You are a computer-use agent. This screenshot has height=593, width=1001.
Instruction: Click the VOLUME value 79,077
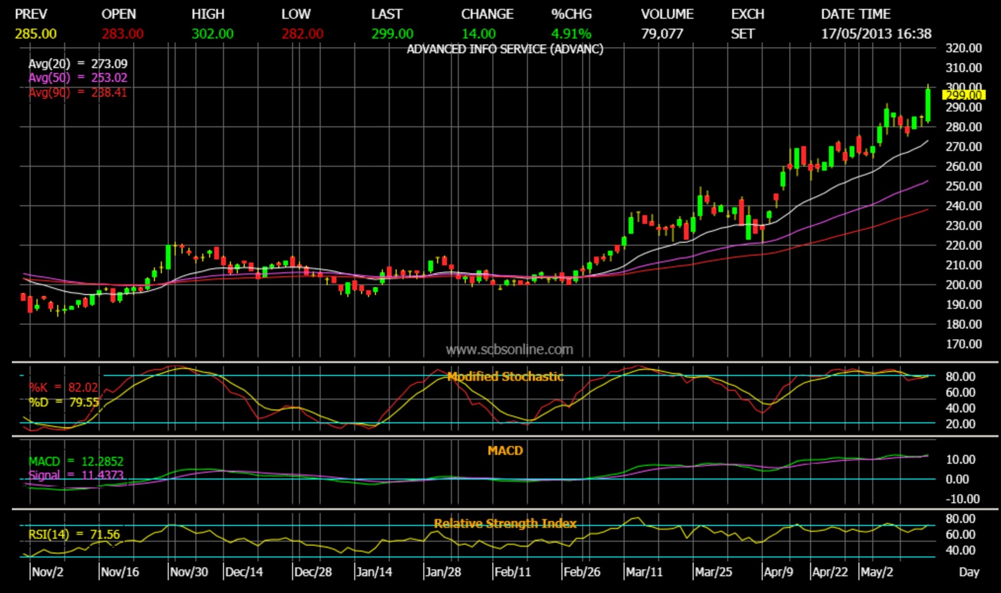click(662, 34)
